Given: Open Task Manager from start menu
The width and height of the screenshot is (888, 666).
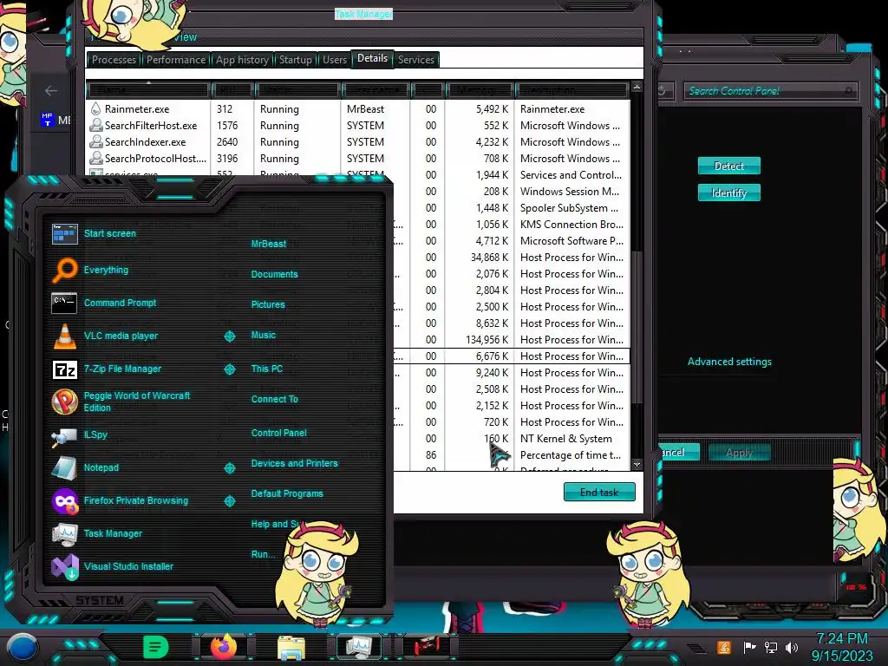Looking at the screenshot, I should (64, 533).
